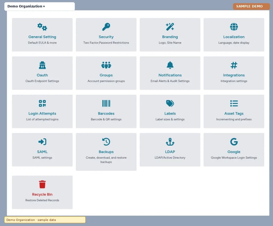Viewport: 273px width, 226px height.
Task: Open the SAML title link
Action: click(42, 152)
